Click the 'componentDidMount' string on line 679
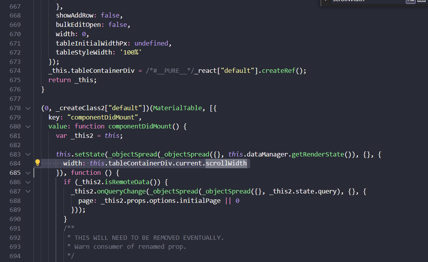This screenshot has width=428, height=262. [x=103, y=117]
